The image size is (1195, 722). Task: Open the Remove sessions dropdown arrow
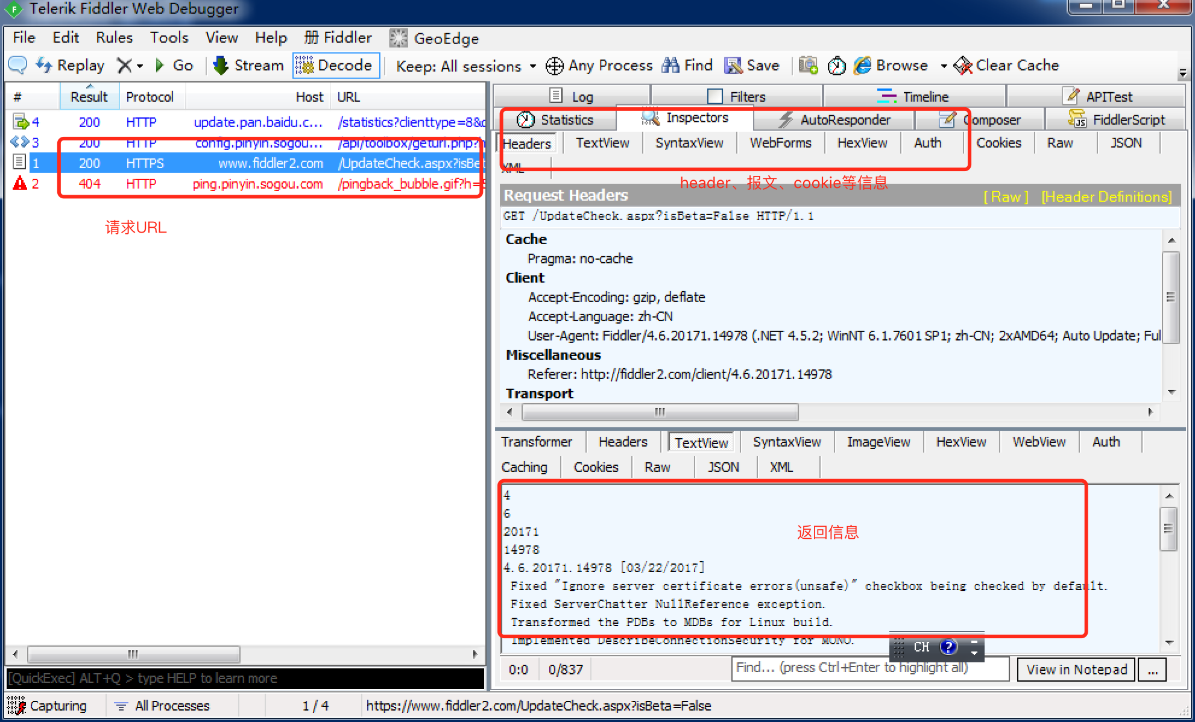pyautogui.click(x=140, y=66)
